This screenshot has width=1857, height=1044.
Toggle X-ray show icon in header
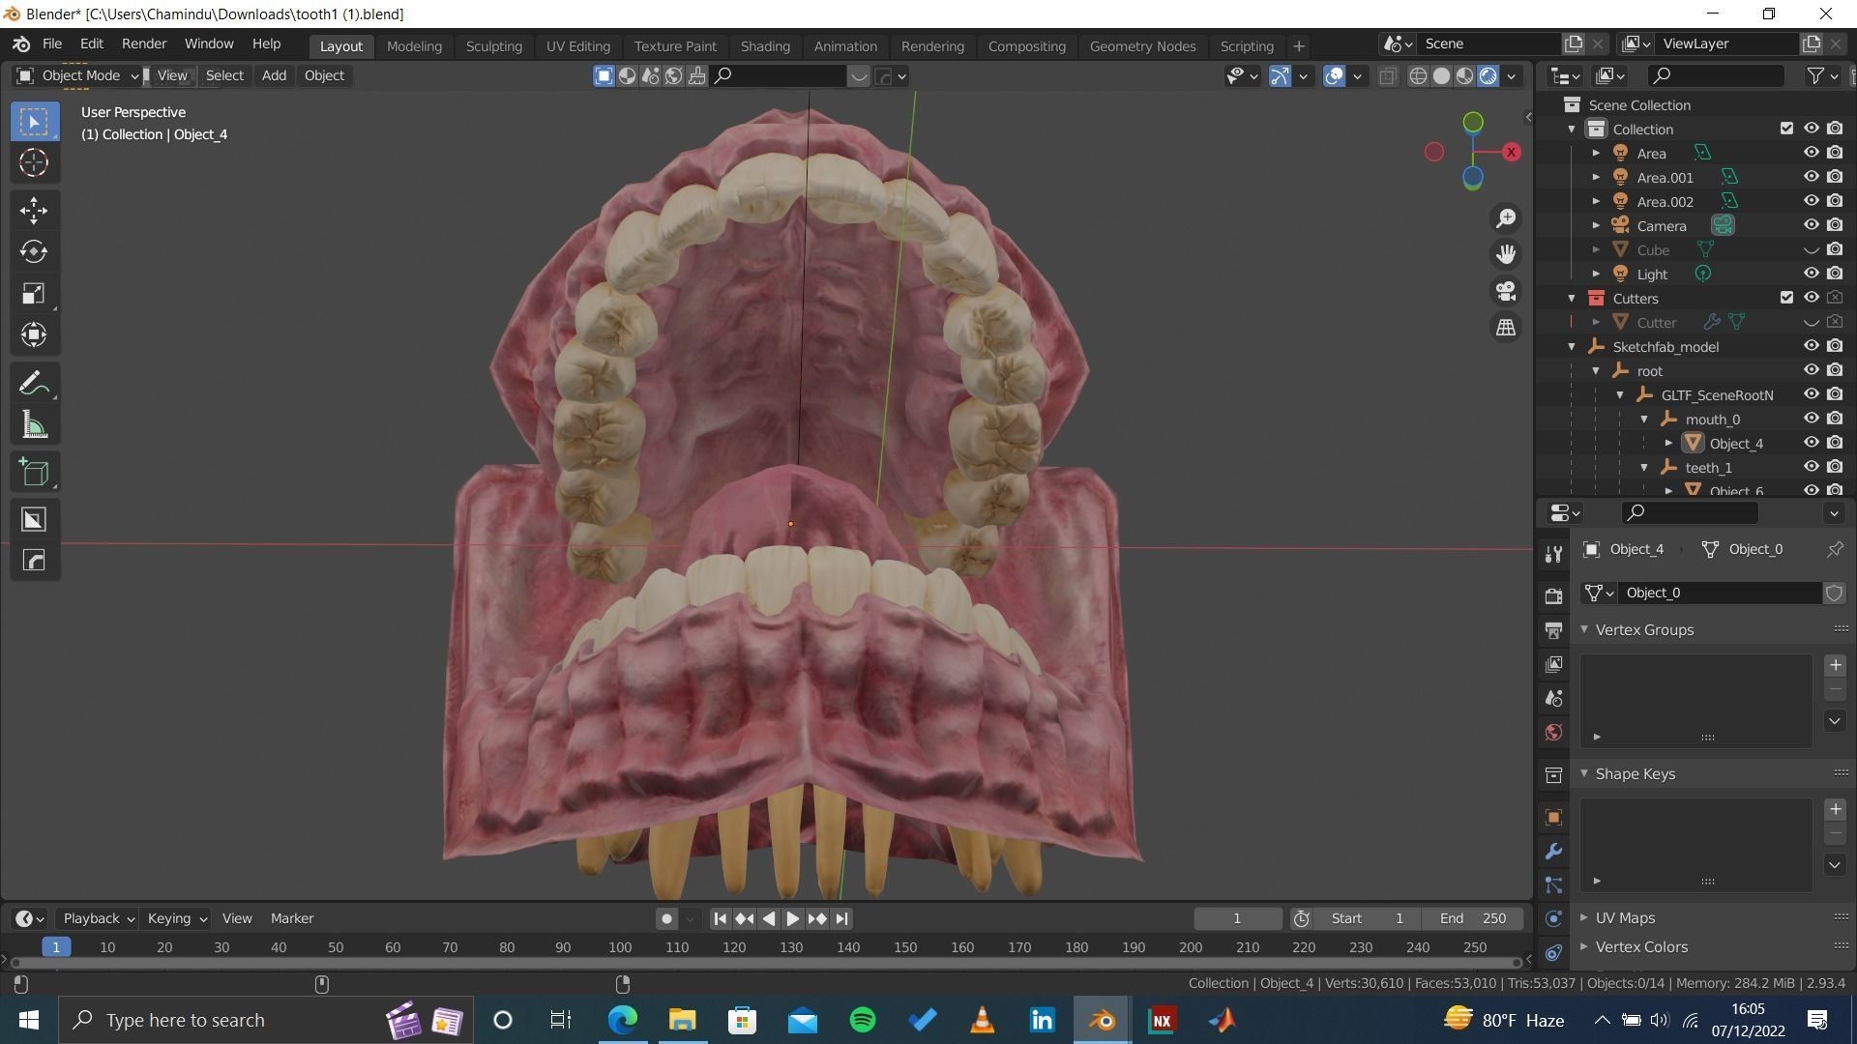click(1388, 76)
